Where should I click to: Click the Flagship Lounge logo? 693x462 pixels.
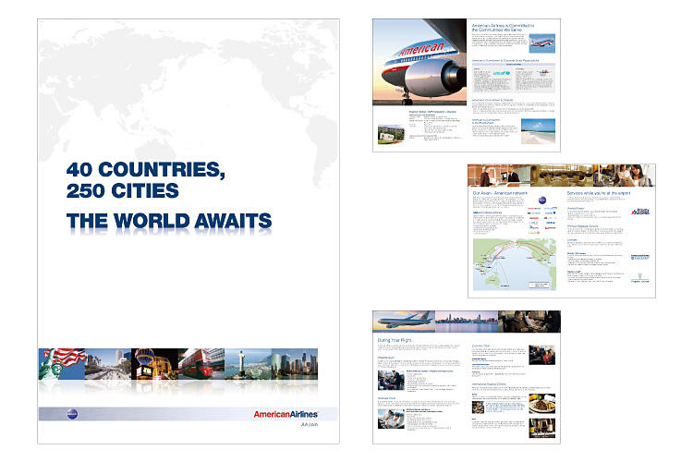[x=639, y=278]
